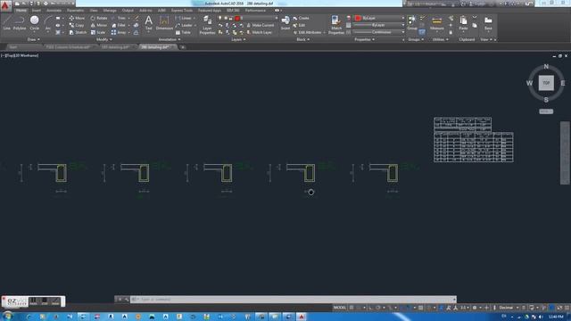Image resolution: width=571 pixels, height=321 pixels.
Task: Open the ByLayer lineweight dropdown
Action: click(x=379, y=25)
